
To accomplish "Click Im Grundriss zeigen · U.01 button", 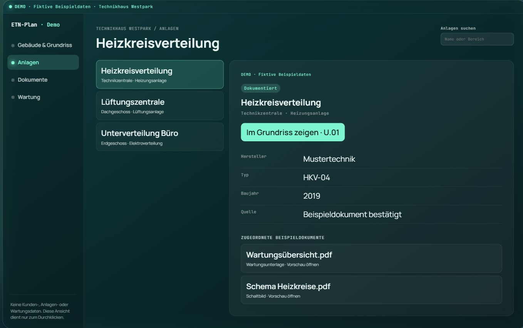I will 293,132.
